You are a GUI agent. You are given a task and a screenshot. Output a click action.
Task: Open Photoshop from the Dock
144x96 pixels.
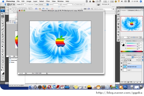[125, 87]
